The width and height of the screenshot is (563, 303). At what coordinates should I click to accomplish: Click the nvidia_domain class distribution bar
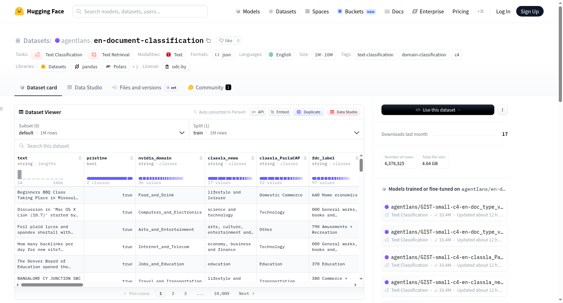click(161, 178)
